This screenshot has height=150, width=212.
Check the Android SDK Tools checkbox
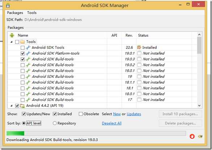[22, 48]
